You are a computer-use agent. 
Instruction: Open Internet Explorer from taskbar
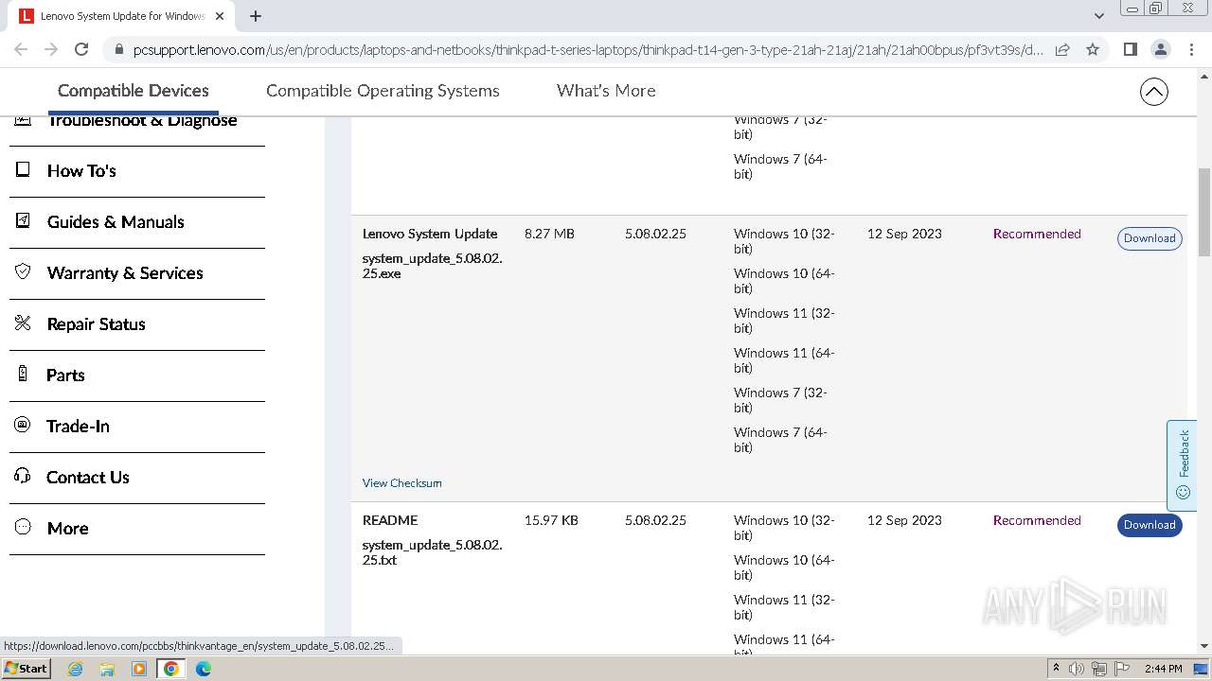click(x=75, y=669)
